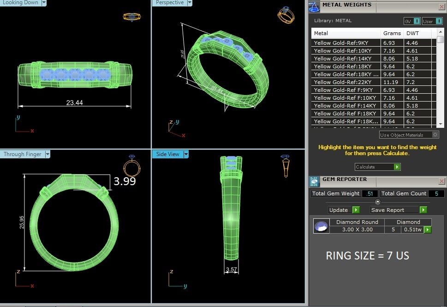Click green arrow beside 0.51tw diamond entry
This screenshot has height=307, width=447.
click(428, 230)
